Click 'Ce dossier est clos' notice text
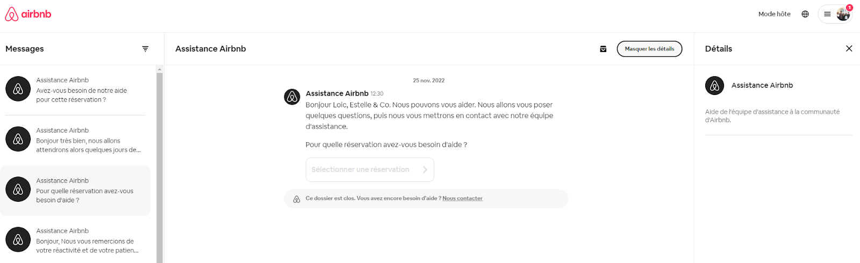Screen dimensions: 860x263 pos(373,199)
